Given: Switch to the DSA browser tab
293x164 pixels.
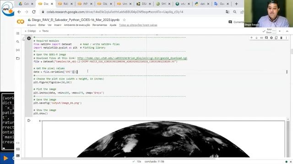Looking at the screenshot, I should click(144, 4).
